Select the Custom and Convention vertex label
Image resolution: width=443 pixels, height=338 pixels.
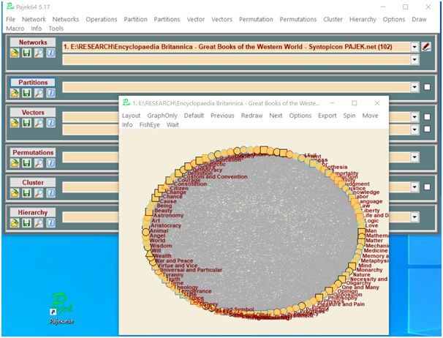click(215, 176)
